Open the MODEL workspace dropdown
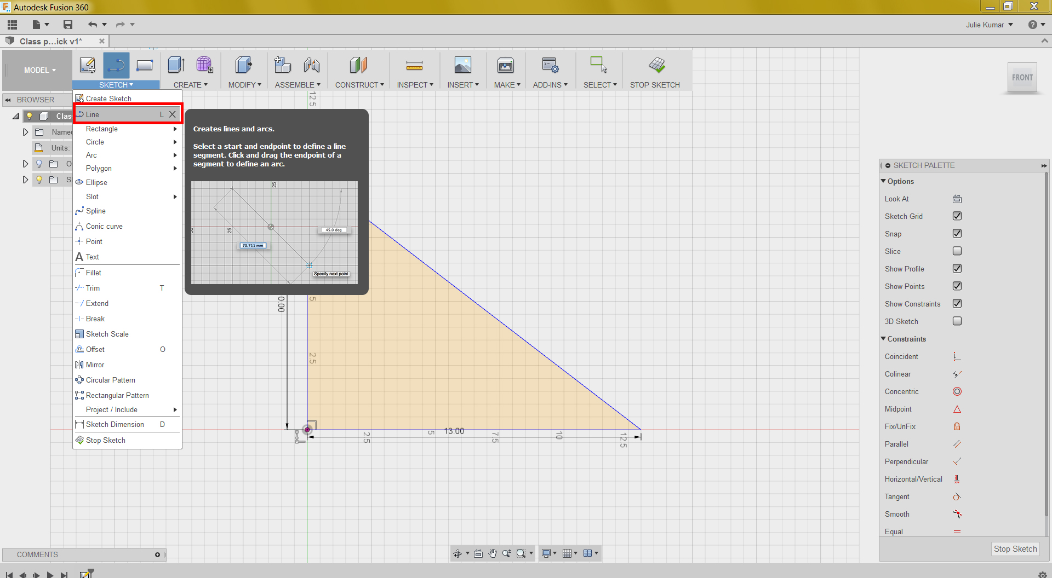 pos(39,70)
